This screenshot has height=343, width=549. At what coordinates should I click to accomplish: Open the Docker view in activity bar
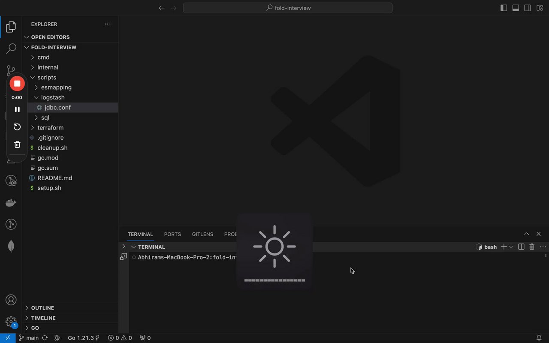click(x=11, y=202)
